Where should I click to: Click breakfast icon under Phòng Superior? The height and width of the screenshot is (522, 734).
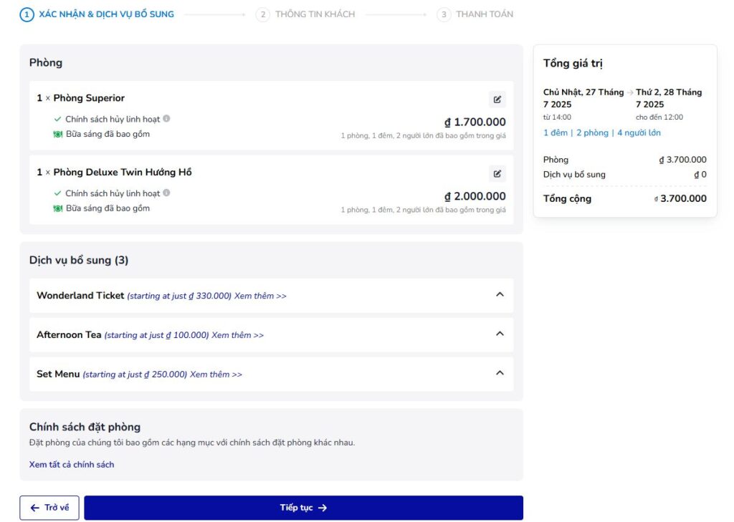[58, 135]
